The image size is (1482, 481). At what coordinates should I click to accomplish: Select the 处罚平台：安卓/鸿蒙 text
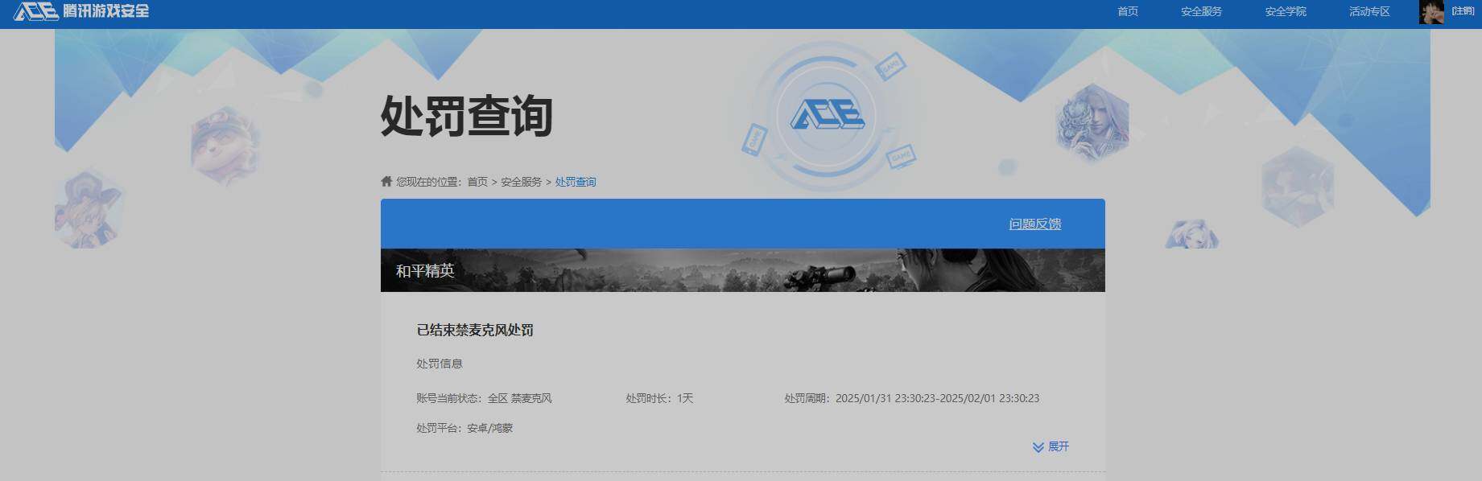pyautogui.click(x=464, y=428)
